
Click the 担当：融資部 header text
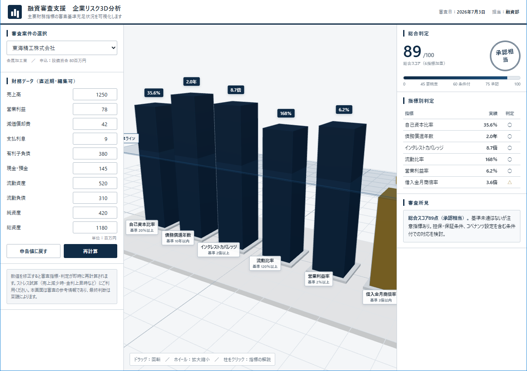click(x=506, y=12)
